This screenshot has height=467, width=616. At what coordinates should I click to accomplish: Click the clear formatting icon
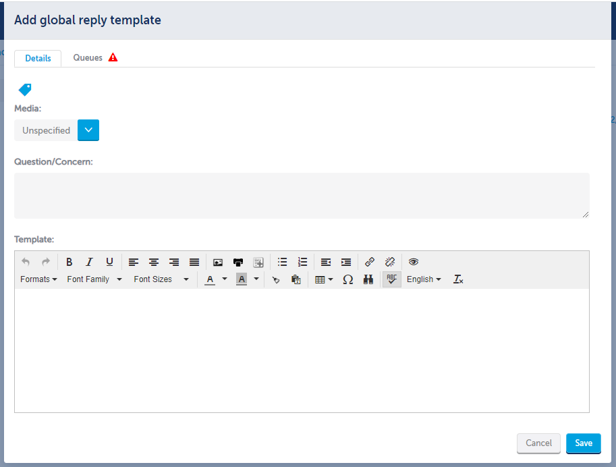(x=458, y=279)
